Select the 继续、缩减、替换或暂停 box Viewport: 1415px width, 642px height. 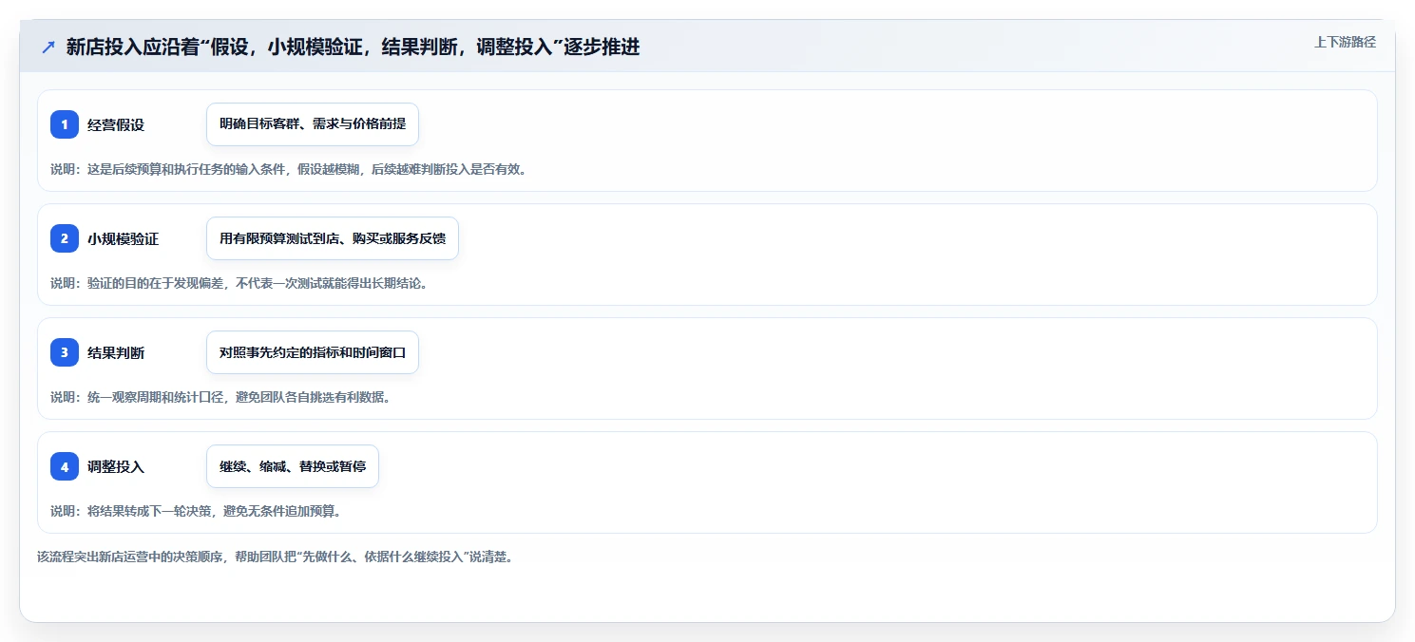[293, 466]
